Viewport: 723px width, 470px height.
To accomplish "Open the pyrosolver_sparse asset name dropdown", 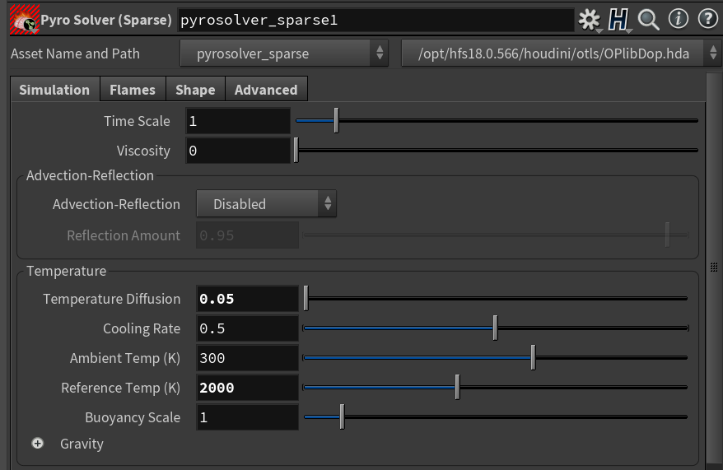I will (284, 54).
